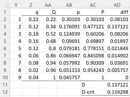The height and width of the screenshot is (97, 130).
Task: Click cell showing 0.021849
Action: [117, 48]
